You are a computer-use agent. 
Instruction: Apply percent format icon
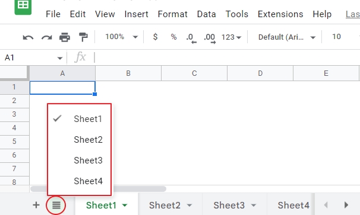click(x=174, y=37)
